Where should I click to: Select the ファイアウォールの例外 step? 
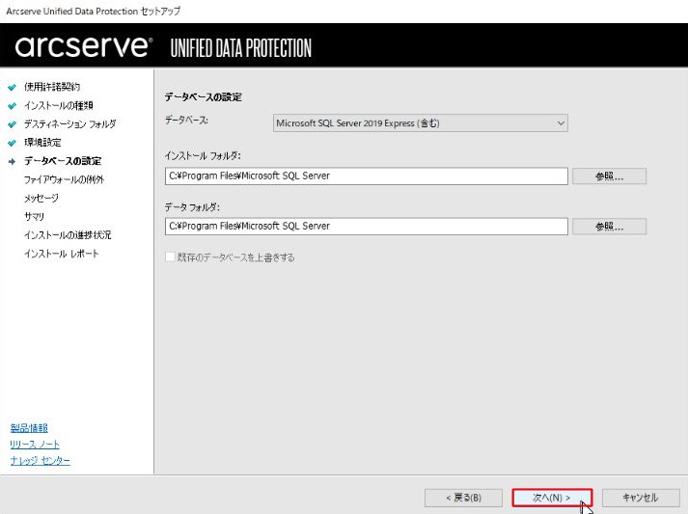click(x=64, y=179)
